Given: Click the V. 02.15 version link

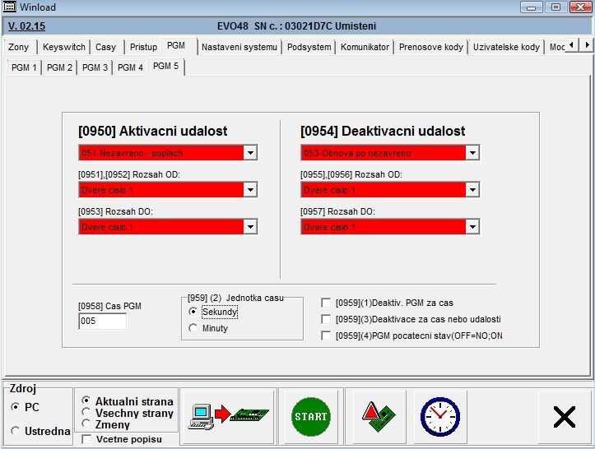Looking at the screenshot, I should (26, 26).
